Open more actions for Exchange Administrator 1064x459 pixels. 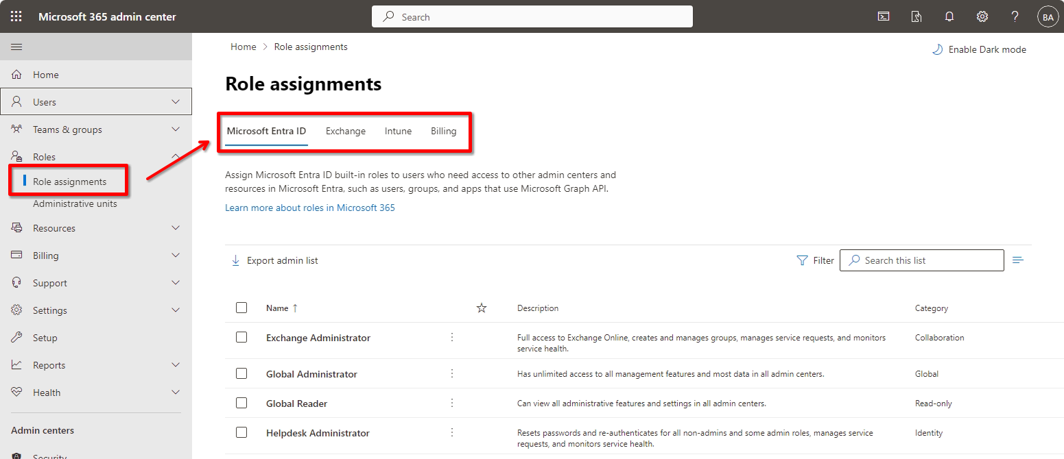[452, 337]
